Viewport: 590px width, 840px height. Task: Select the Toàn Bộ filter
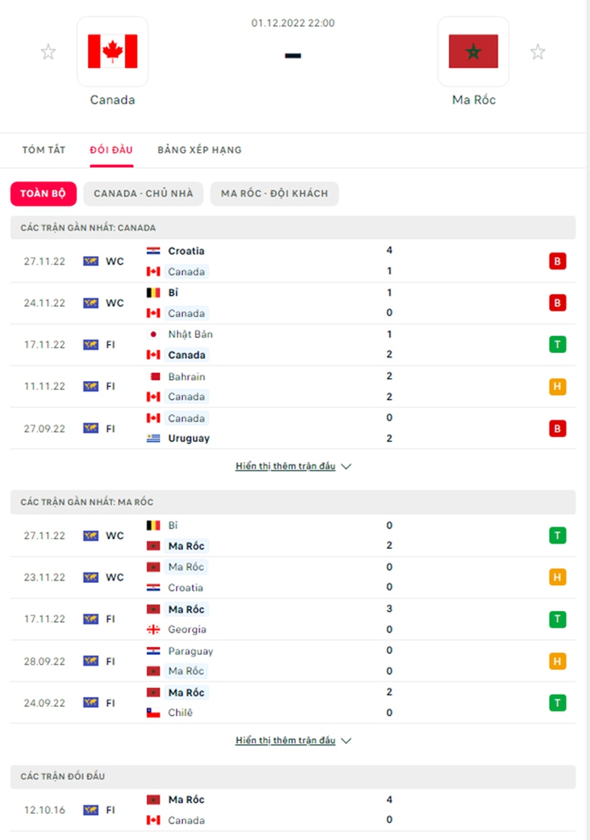tap(43, 194)
